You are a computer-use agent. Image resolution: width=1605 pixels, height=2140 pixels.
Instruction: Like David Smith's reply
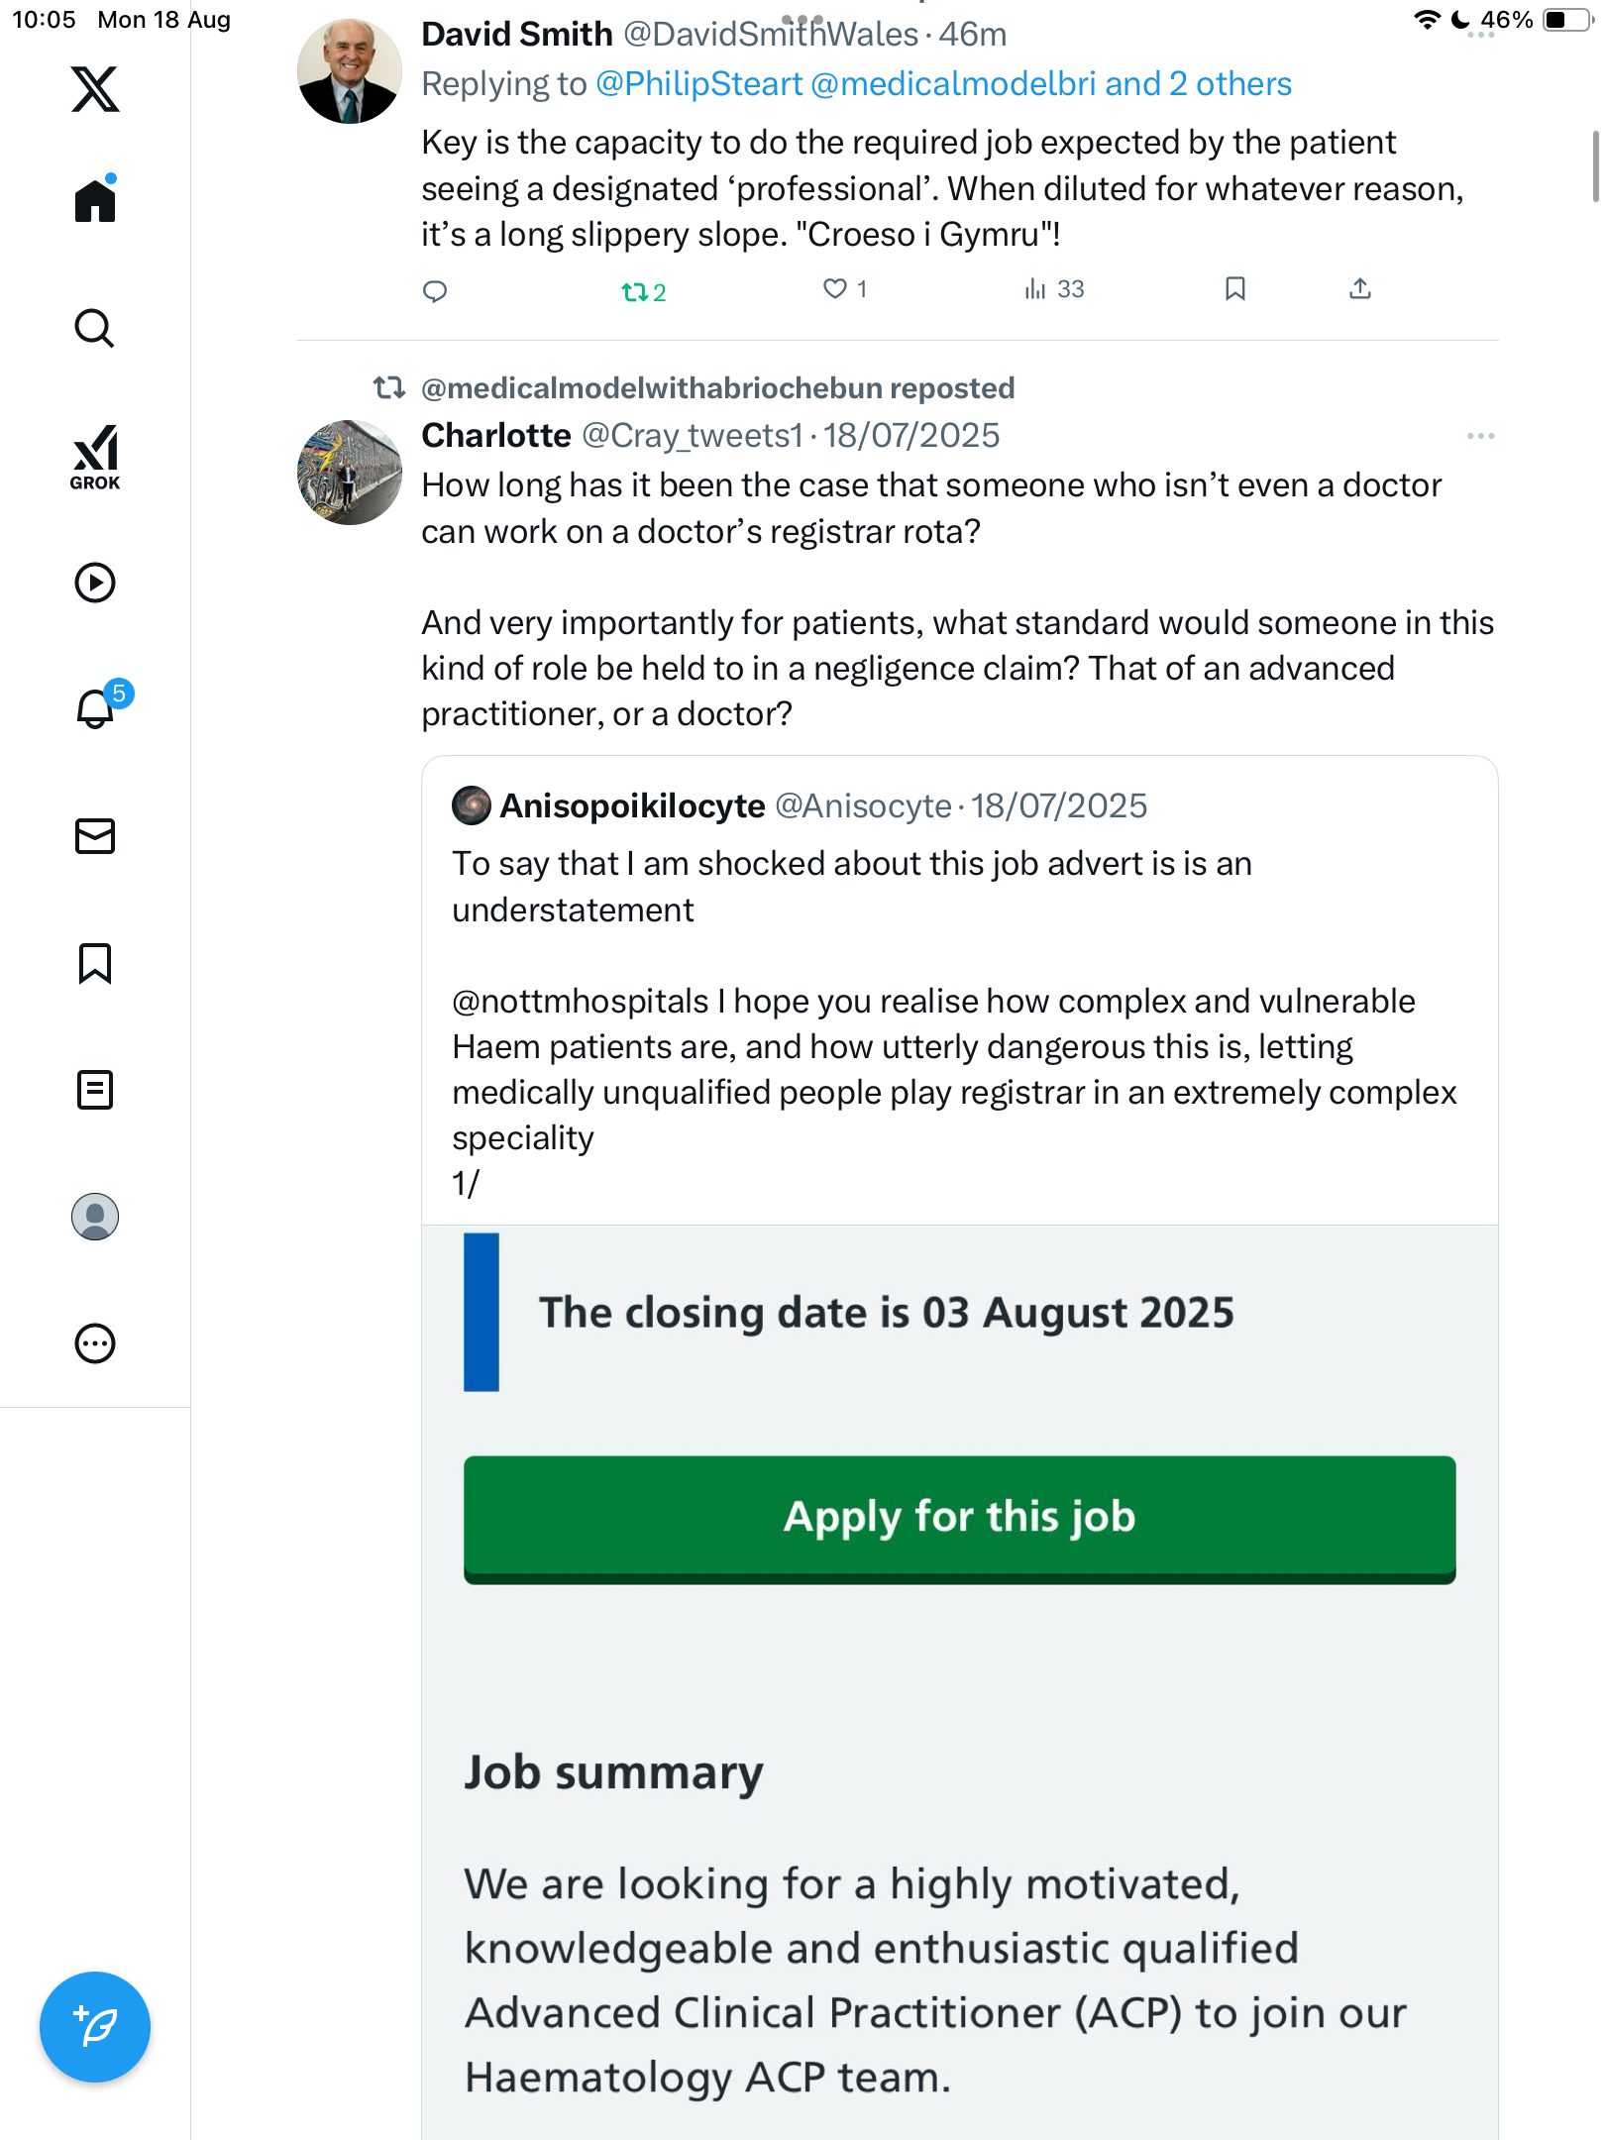[835, 289]
